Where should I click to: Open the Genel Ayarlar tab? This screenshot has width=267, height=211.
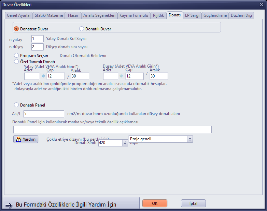tap(18, 15)
